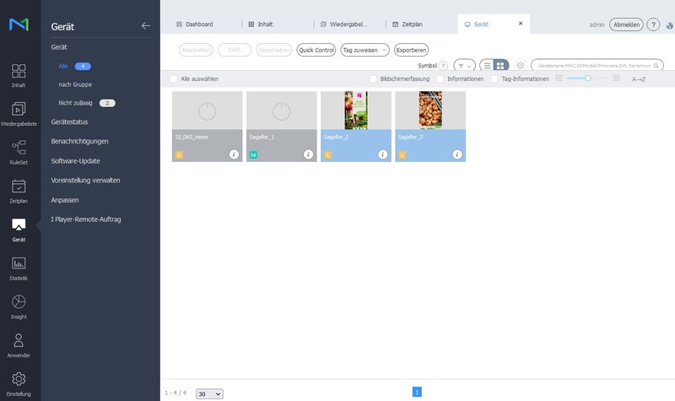Viewport: 675px width, 401px height.
Task: Enable the Bildschirmerfassung checkbox
Action: click(x=373, y=79)
